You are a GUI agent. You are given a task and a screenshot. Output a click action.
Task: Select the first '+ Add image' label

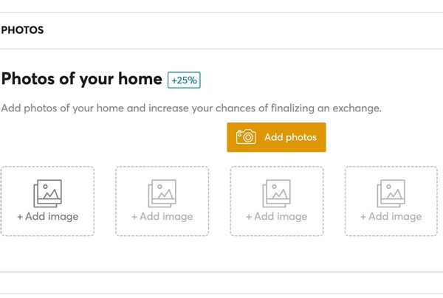pos(47,217)
